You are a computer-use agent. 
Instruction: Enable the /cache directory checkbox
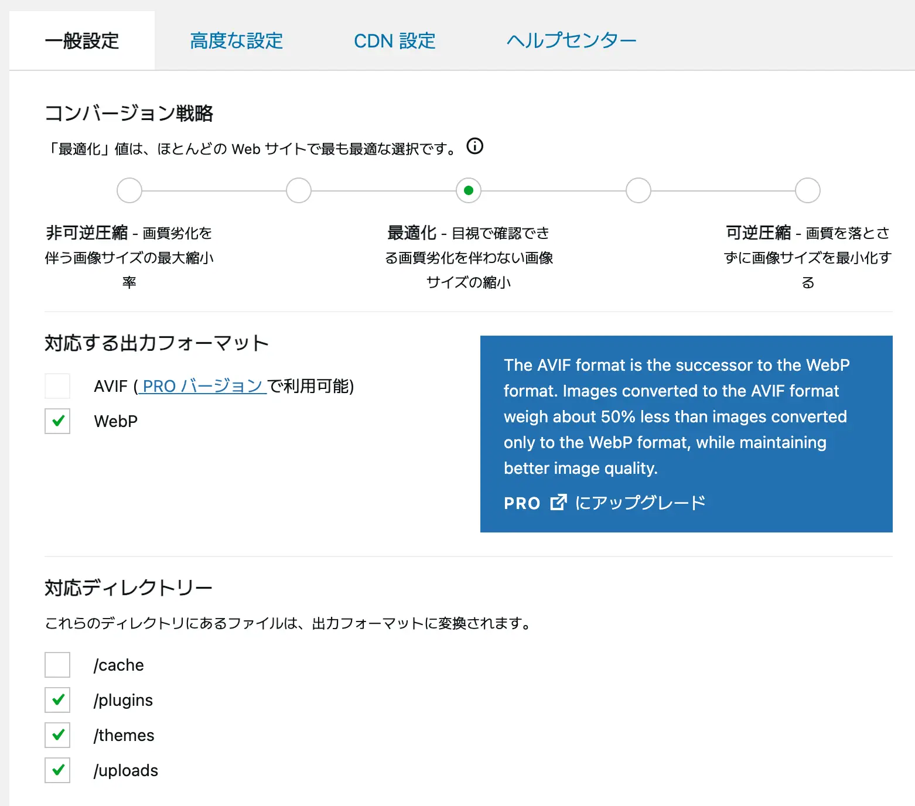pos(57,665)
